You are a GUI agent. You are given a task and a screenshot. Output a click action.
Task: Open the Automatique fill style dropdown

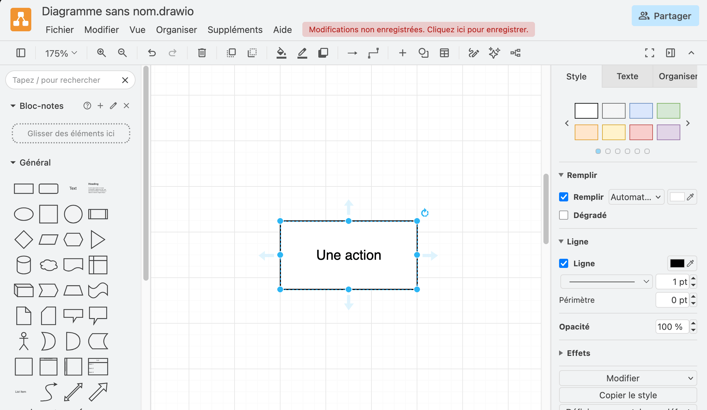pyautogui.click(x=636, y=197)
